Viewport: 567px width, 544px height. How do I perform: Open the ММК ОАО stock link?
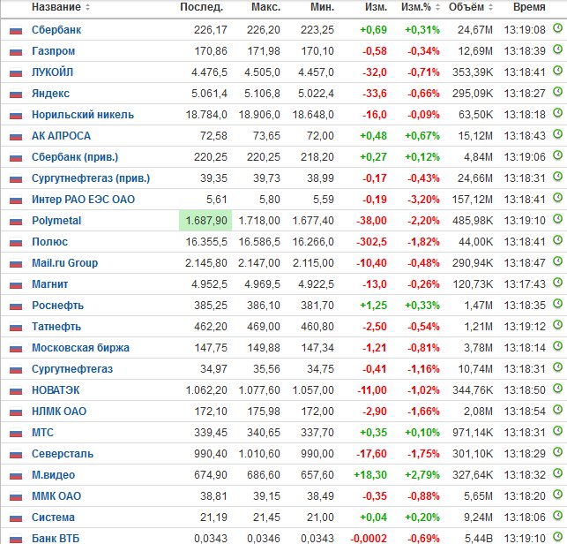pyautogui.click(x=56, y=496)
